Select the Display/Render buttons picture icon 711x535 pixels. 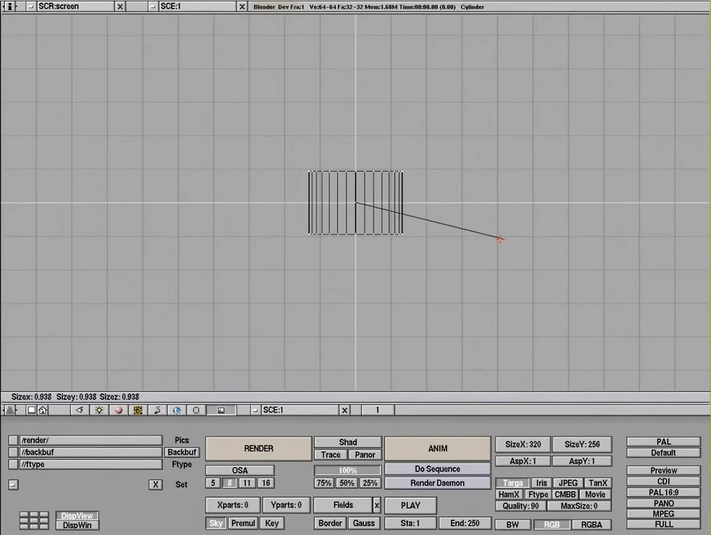[x=221, y=410]
